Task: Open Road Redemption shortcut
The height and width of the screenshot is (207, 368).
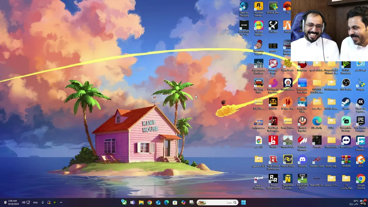Action: 273,182
